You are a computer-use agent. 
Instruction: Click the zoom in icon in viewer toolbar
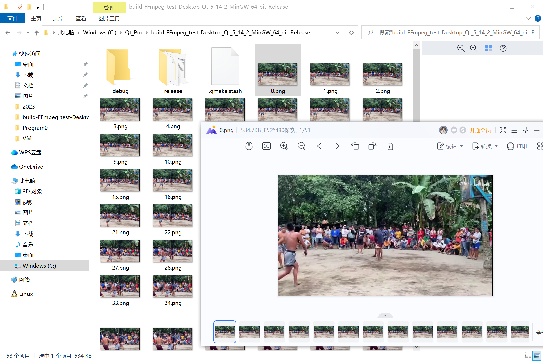point(284,146)
